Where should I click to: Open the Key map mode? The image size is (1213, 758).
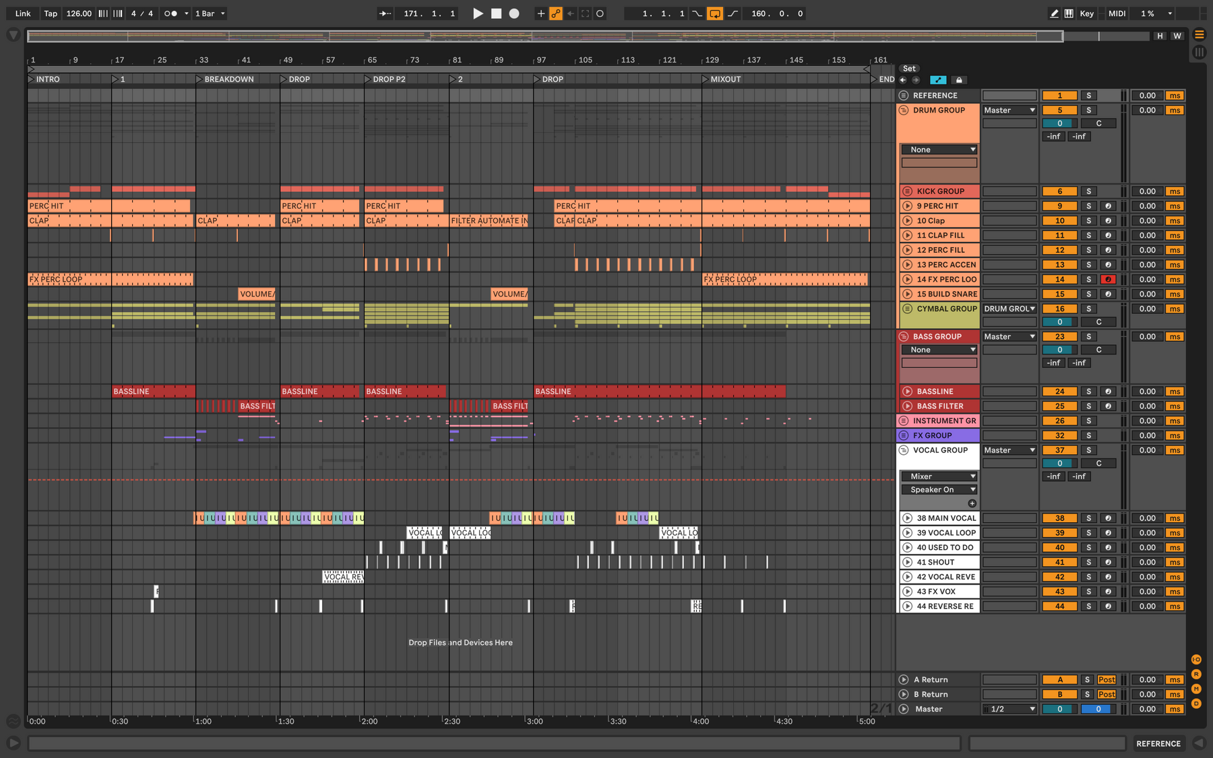click(x=1087, y=13)
